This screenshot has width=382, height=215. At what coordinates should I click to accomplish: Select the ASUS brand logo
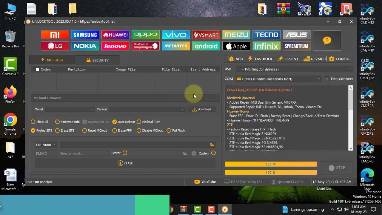[297, 35]
